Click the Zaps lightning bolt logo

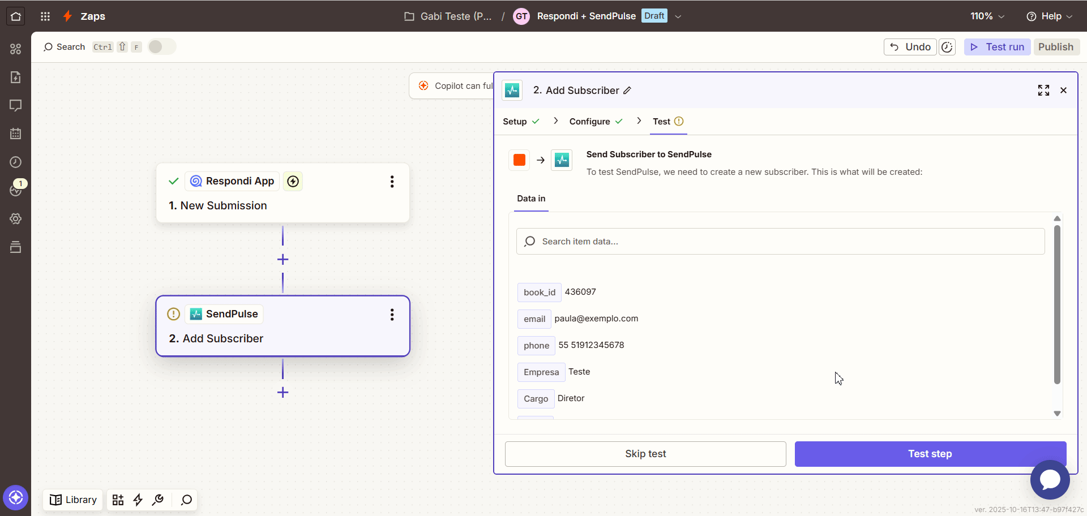[x=67, y=16]
